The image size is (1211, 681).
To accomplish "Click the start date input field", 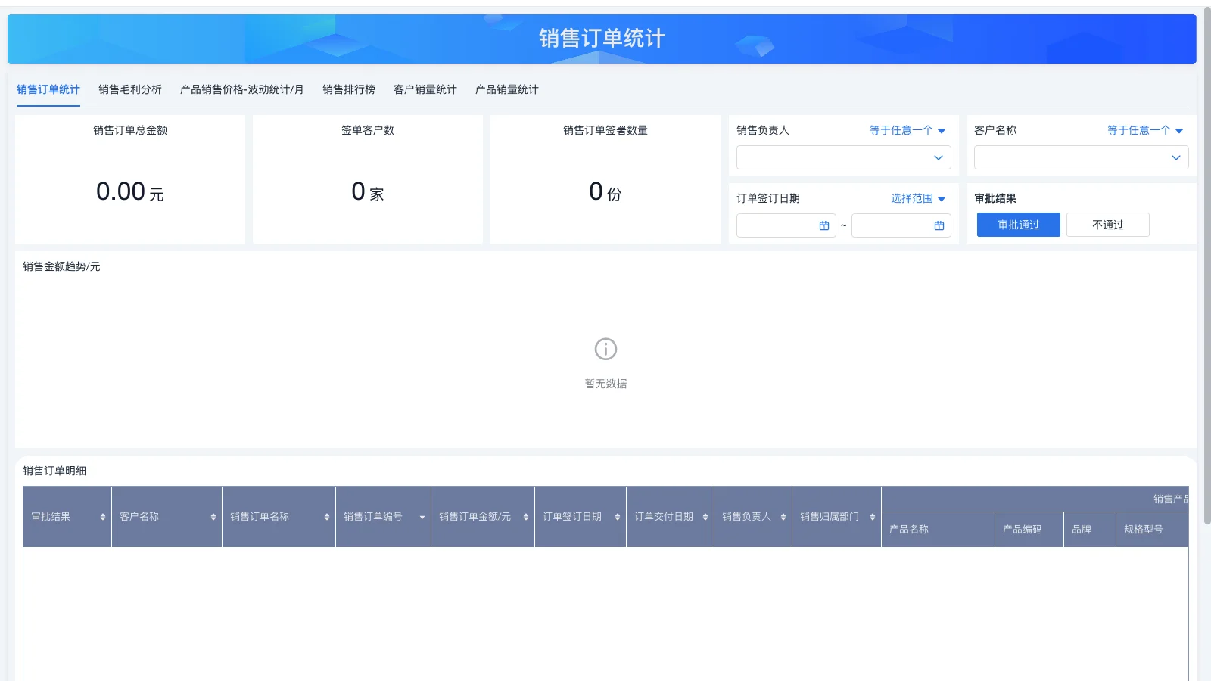I will click(780, 225).
